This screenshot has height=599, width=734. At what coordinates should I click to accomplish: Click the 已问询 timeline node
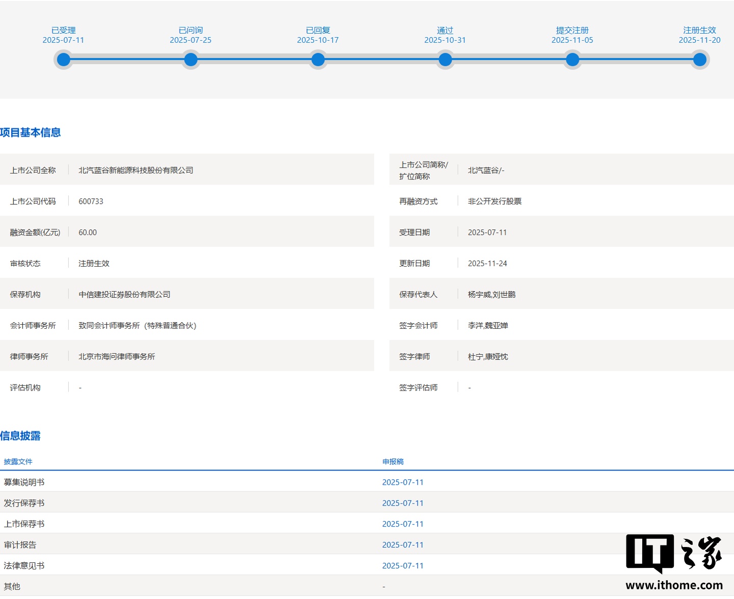coord(191,60)
